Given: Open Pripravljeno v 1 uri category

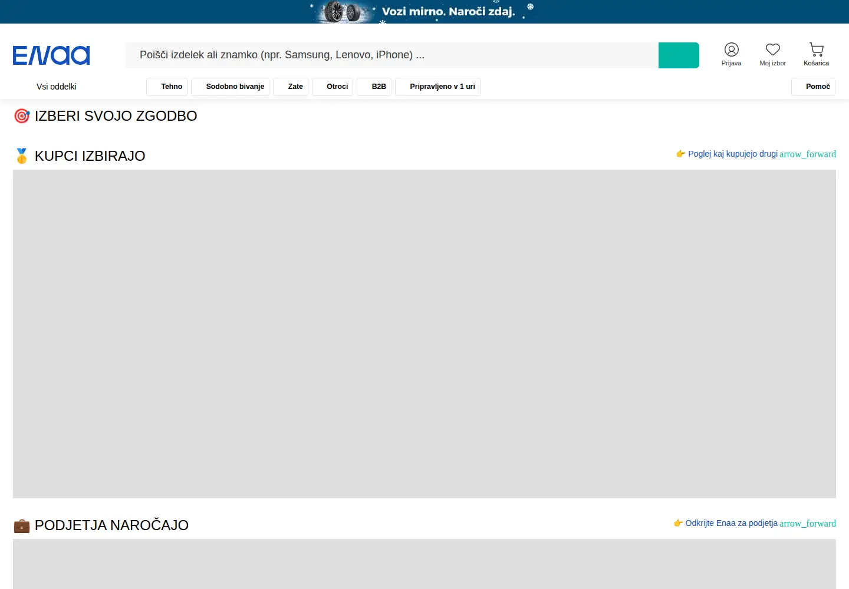Looking at the screenshot, I should click(x=437, y=87).
